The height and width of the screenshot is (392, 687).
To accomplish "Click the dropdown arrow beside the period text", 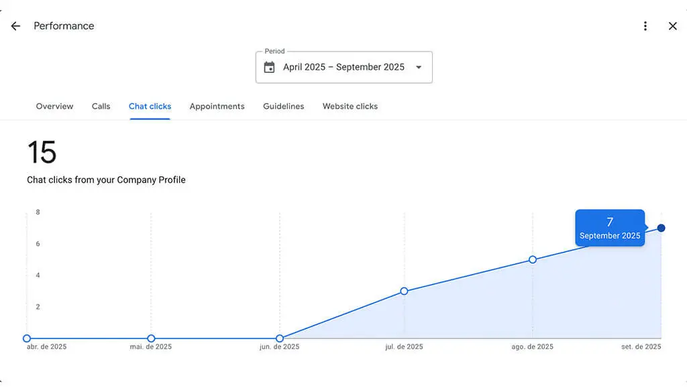I will pos(419,67).
